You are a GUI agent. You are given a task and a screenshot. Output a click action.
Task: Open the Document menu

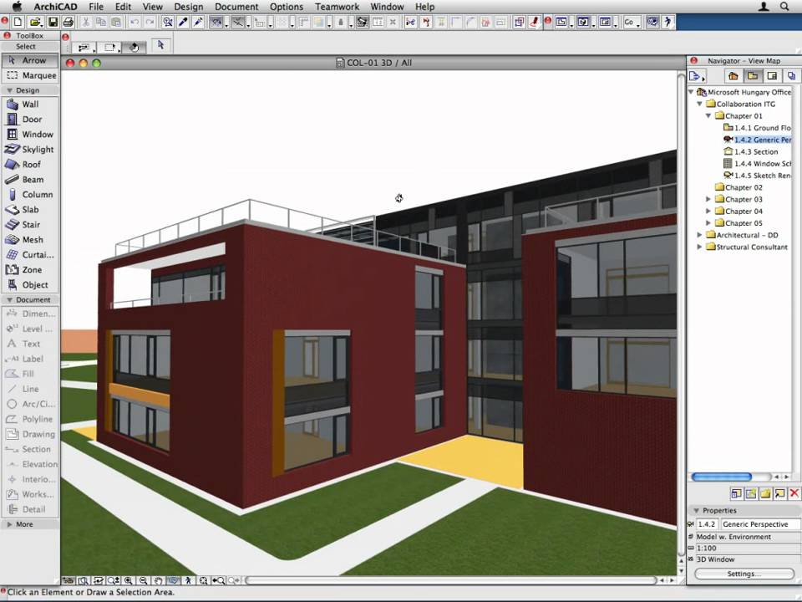[x=236, y=7]
